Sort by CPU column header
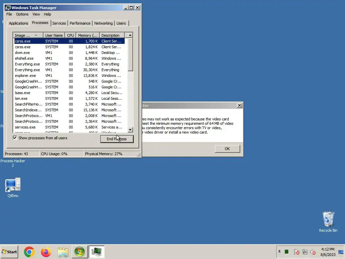The image size is (345, 259). pyautogui.click(x=70, y=35)
